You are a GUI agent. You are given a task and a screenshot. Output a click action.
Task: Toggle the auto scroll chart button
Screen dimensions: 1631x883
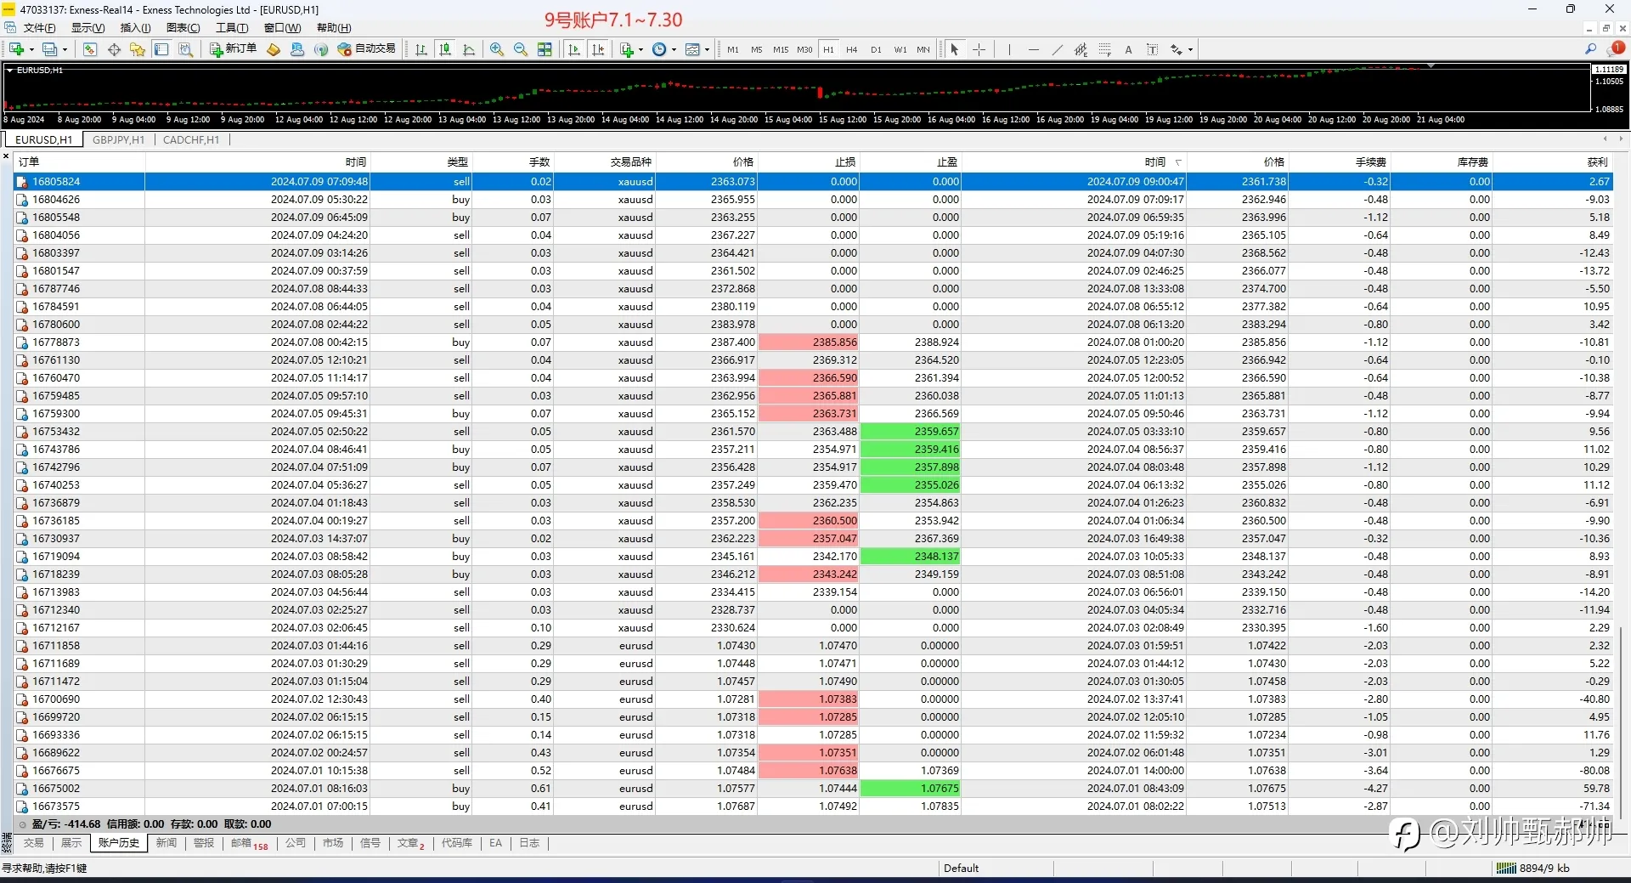574,49
